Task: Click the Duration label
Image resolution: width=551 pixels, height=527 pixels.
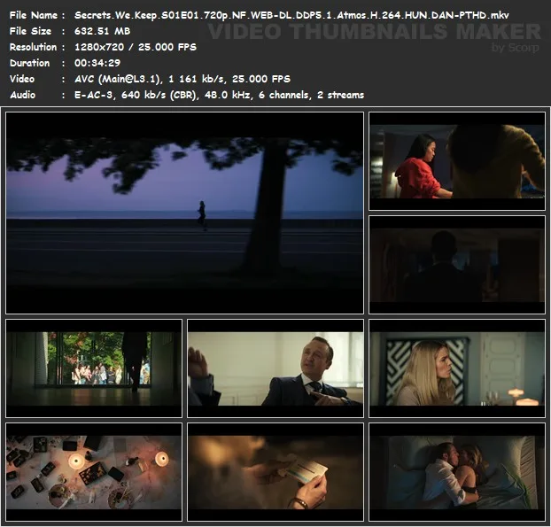Action: coord(29,63)
